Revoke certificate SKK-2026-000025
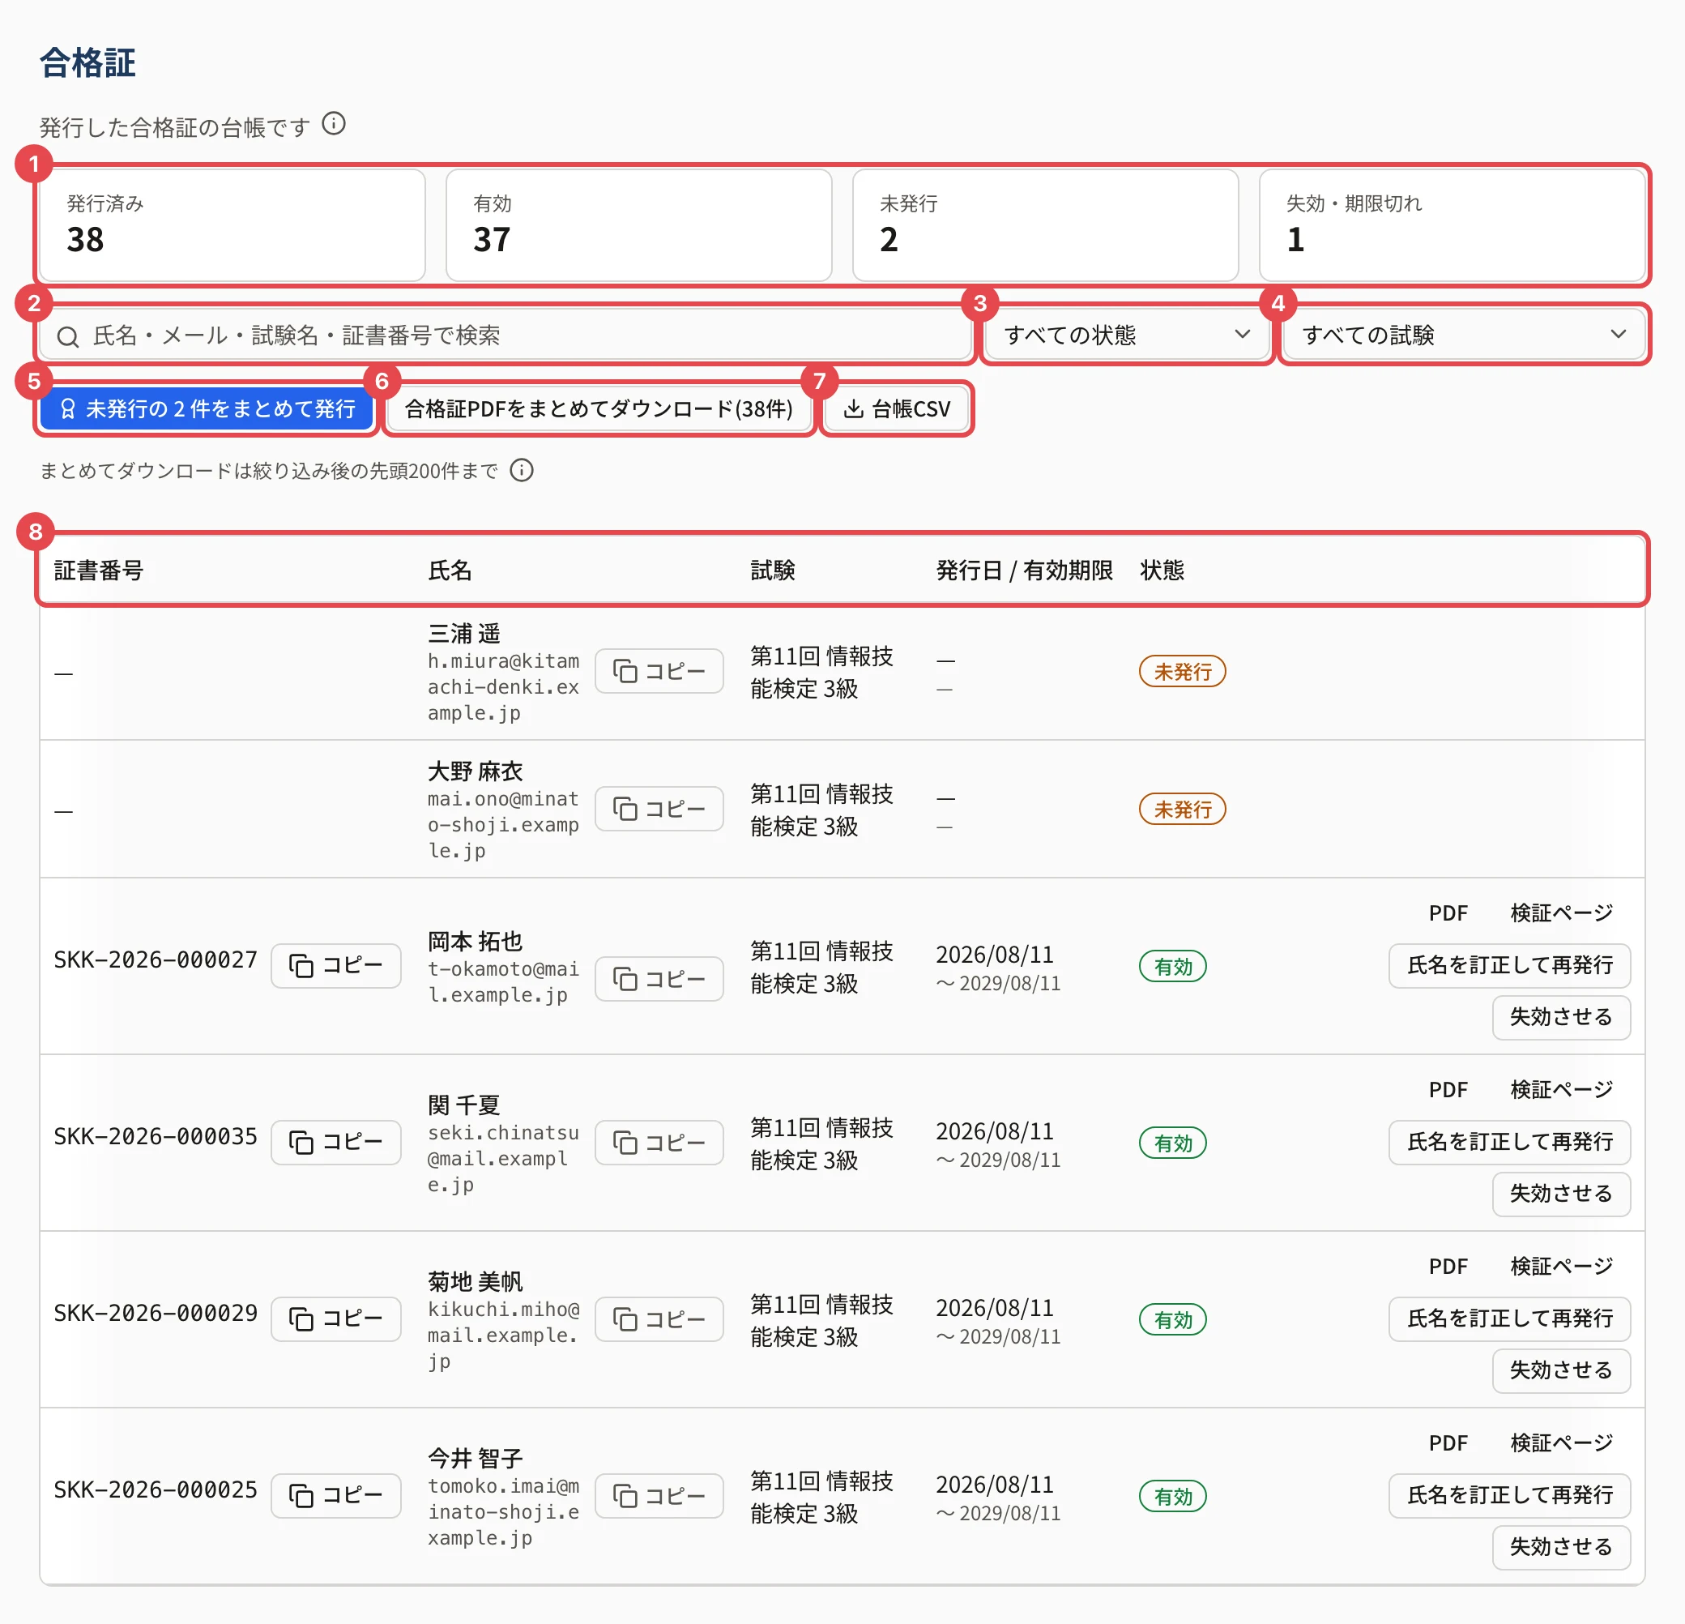 tap(1561, 1546)
